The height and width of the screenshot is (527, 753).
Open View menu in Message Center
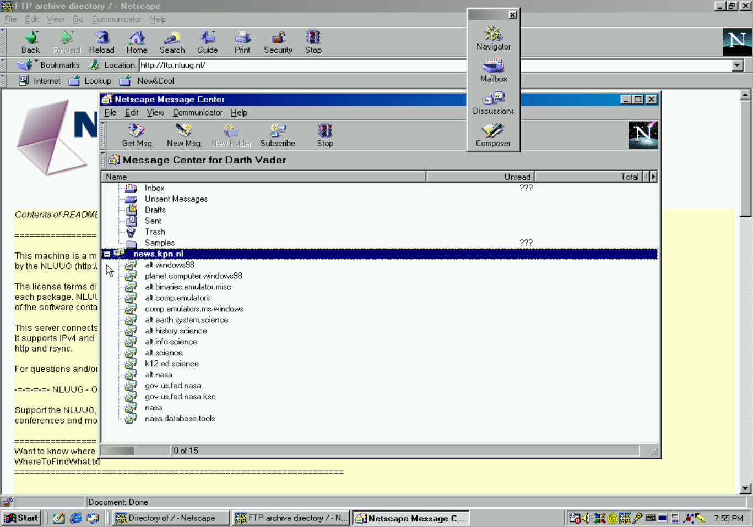(155, 112)
